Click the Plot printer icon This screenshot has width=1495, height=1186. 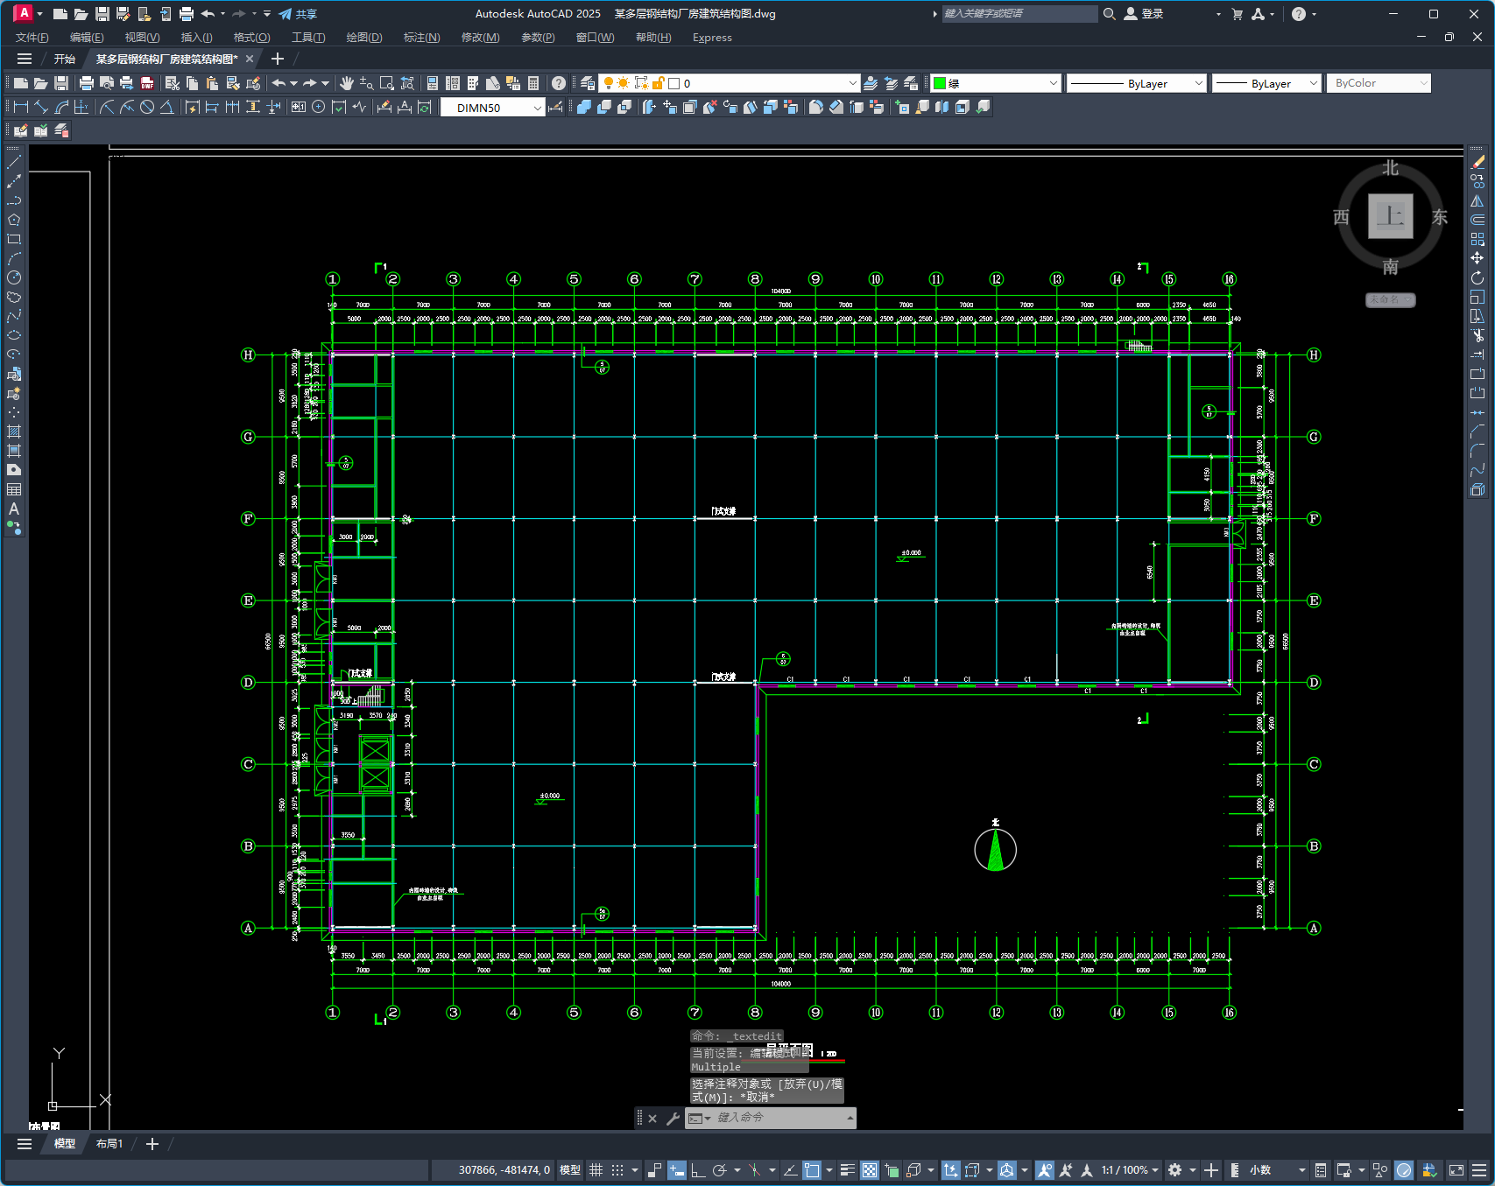pyautogui.click(x=86, y=83)
